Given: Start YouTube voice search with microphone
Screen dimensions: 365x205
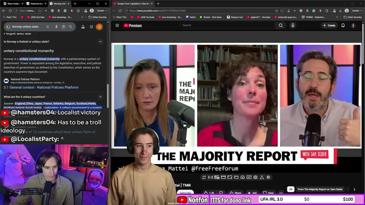Looking at the screenshot, I should (x=293, y=25).
